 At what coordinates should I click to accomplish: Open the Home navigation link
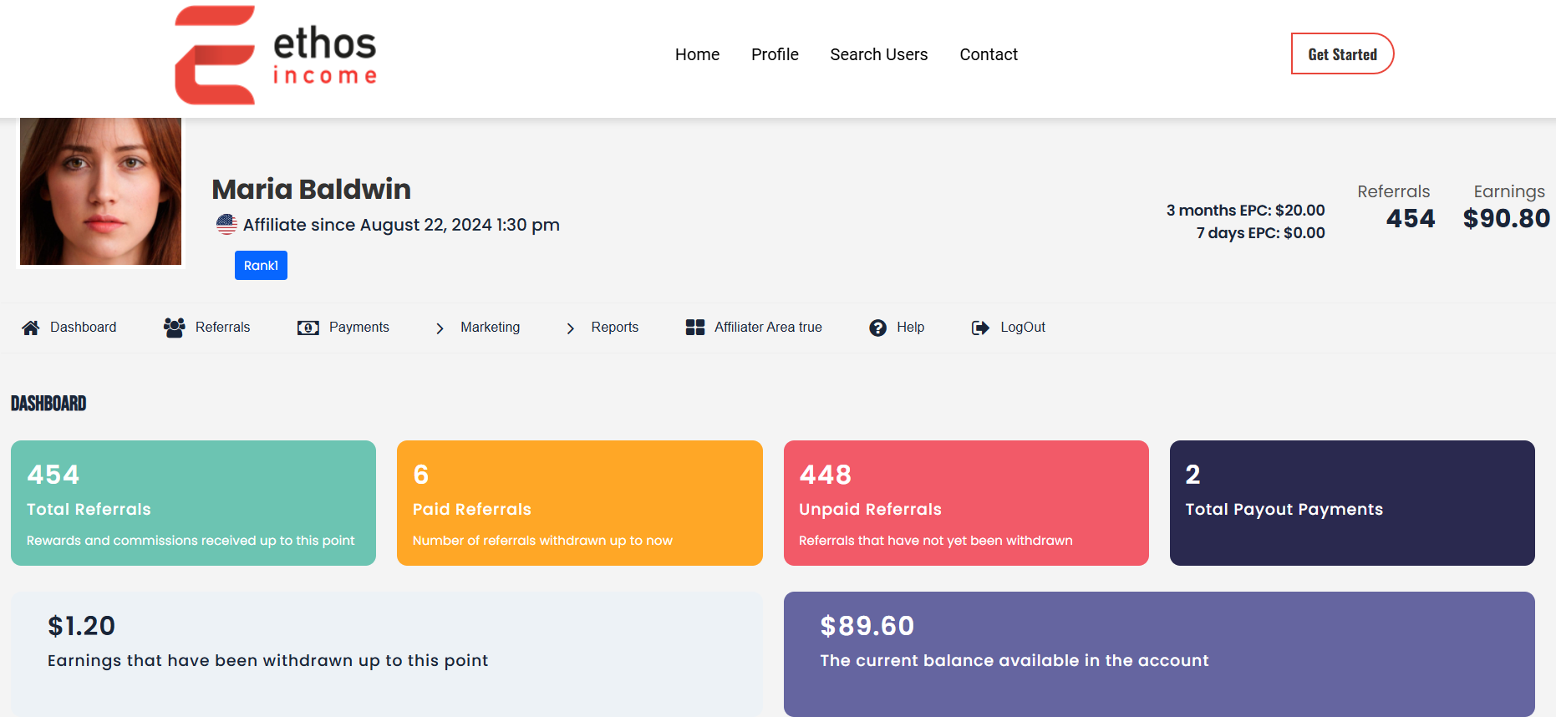[x=697, y=54]
